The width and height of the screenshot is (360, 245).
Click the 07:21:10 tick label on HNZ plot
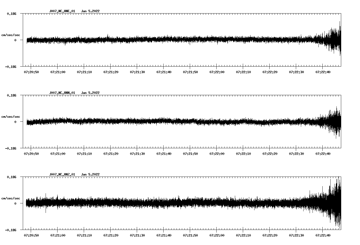coord(84,235)
